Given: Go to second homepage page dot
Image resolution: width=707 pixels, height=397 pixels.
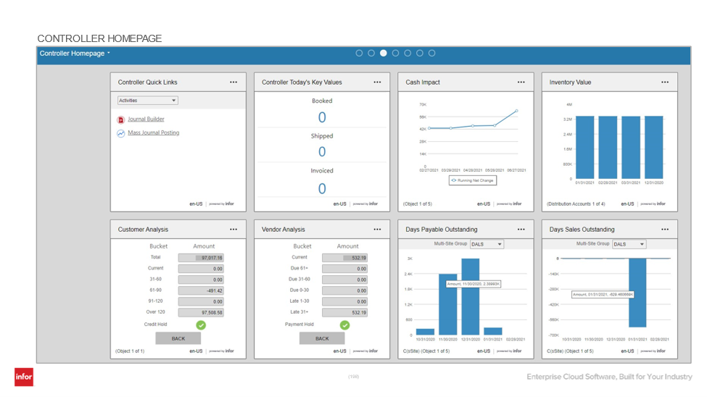Looking at the screenshot, I should [371, 53].
